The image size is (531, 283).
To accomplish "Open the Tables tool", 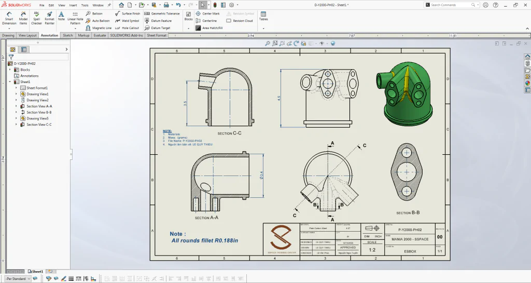I will (x=263, y=16).
